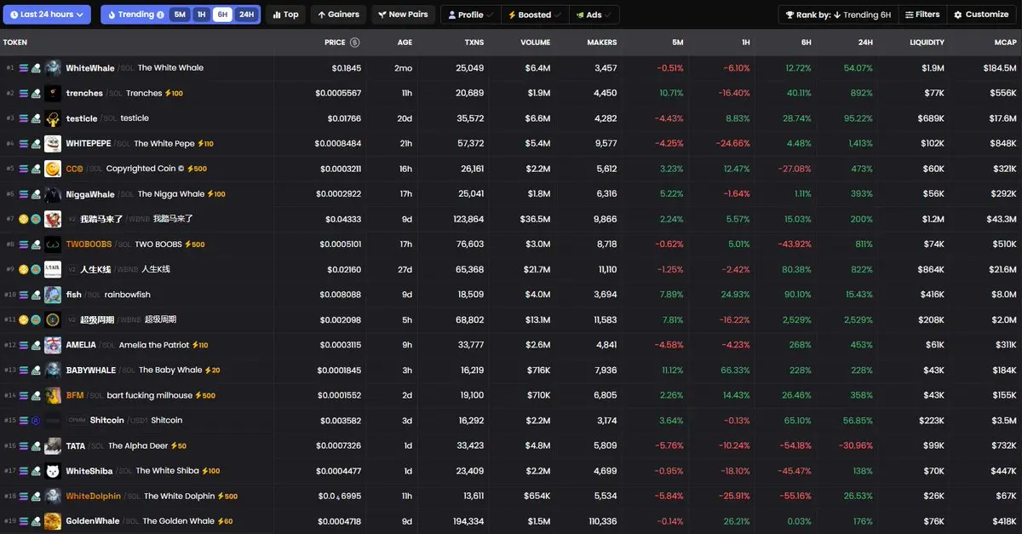This screenshot has height=534, width=1022.
Task: Click the GoldenWhale token avatar
Action: (53, 521)
